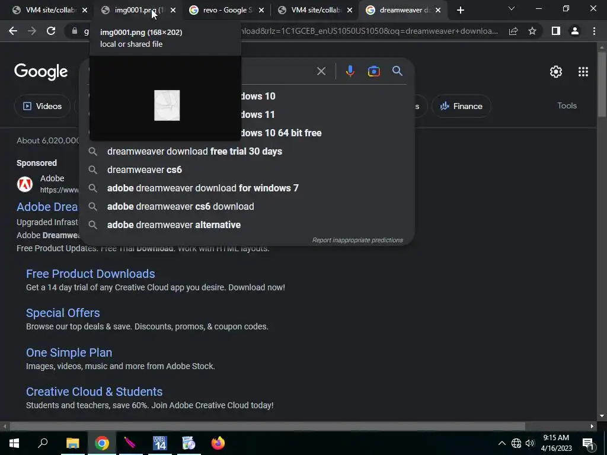Click the vertical scrollbar thumb
Viewport: 607px width, 455px height.
pyautogui.click(x=602, y=83)
